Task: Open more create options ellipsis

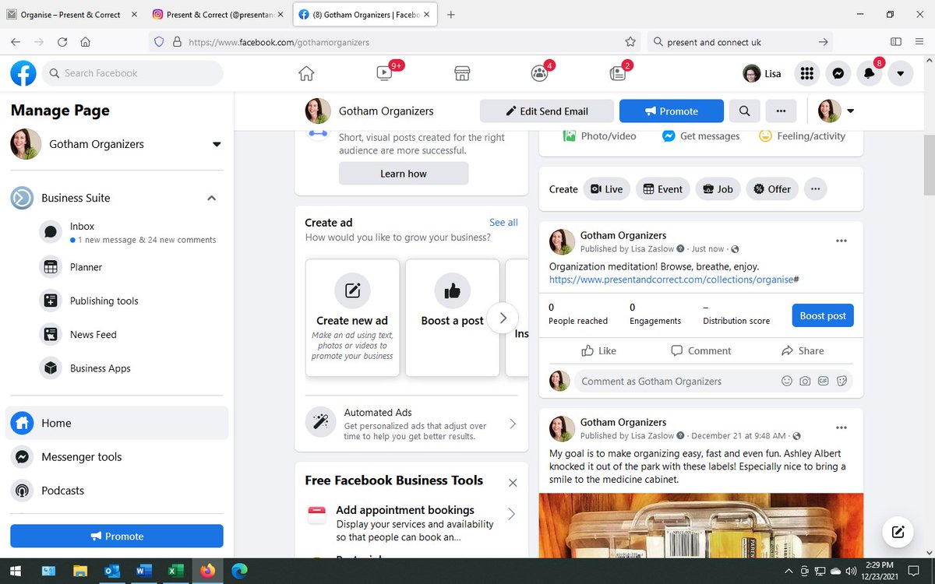Action: (815, 189)
